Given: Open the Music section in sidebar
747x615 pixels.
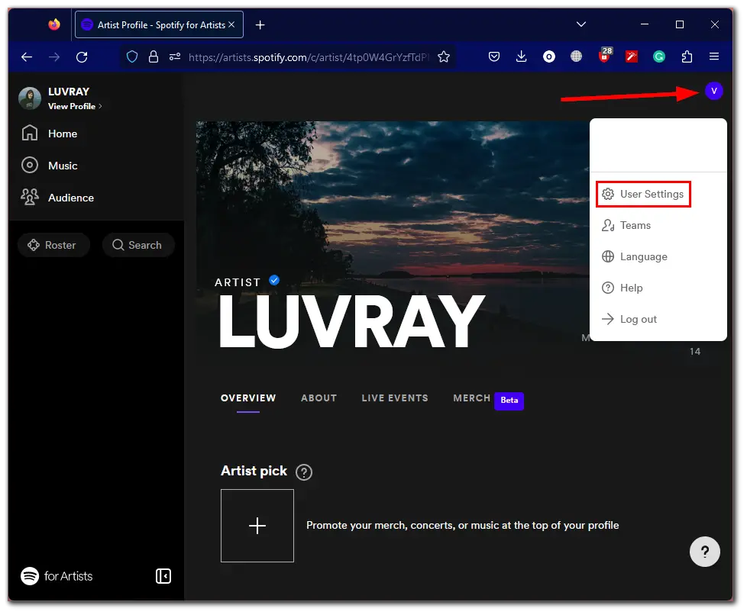Looking at the screenshot, I should 49,166.
